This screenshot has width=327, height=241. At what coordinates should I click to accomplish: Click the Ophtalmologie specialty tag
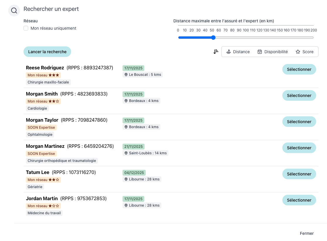pos(40,135)
